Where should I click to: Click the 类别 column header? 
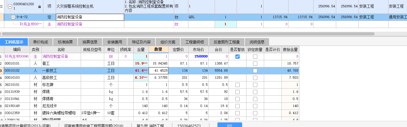tap(35, 50)
